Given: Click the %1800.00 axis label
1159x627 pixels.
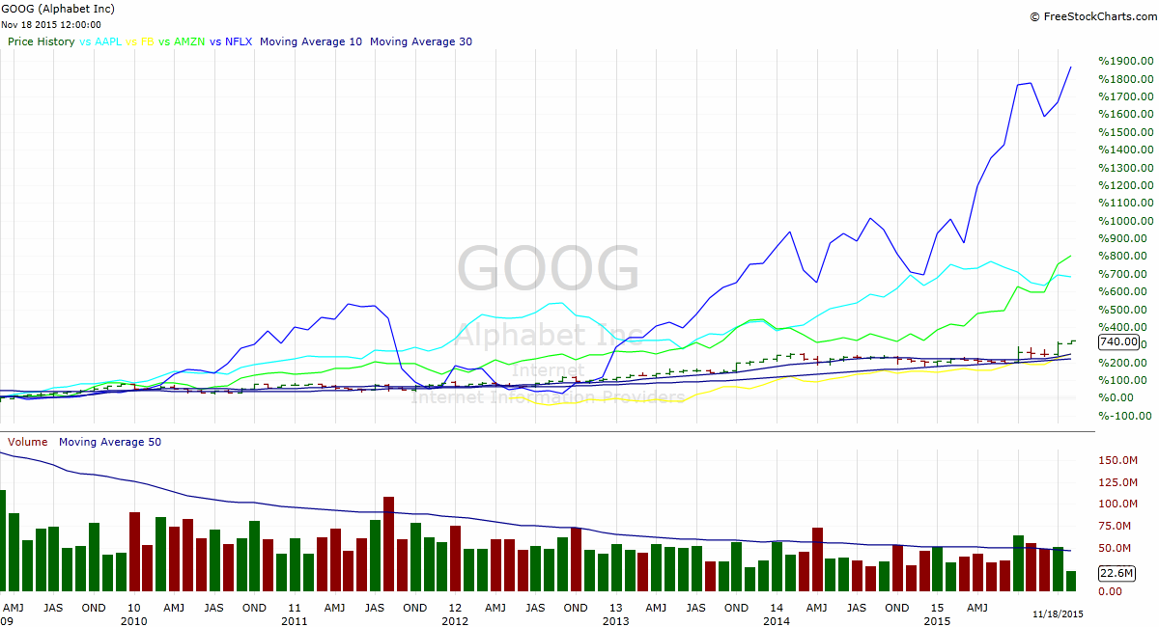Looking at the screenshot, I should coord(1125,79).
